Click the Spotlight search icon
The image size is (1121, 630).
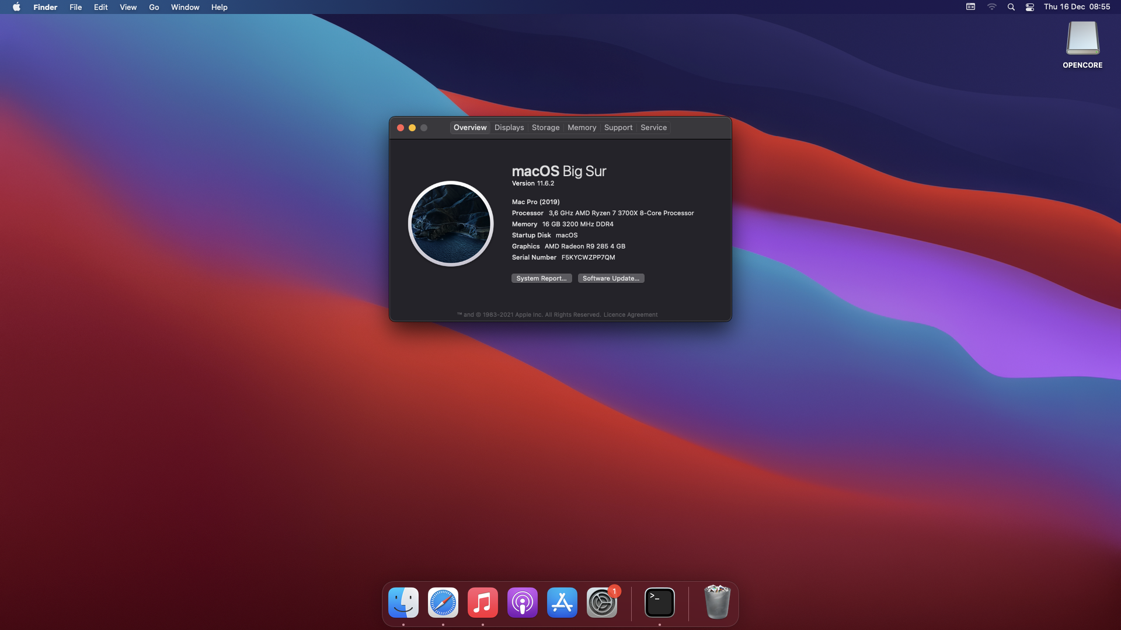tap(1011, 7)
